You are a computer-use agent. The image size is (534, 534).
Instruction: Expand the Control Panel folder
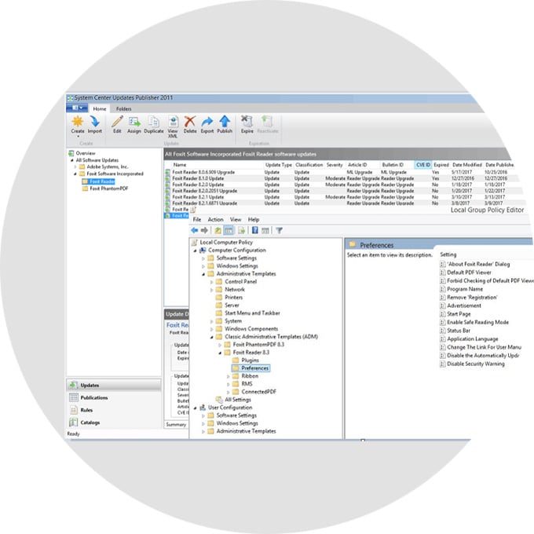point(211,282)
